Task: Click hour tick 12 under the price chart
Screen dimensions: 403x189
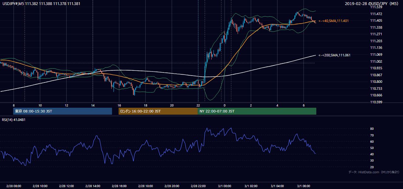Action: click(66, 105)
